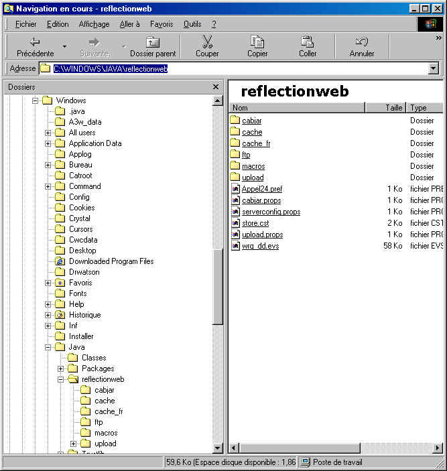
Task: Expand the upload node in the tree
Action: click(x=73, y=444)
